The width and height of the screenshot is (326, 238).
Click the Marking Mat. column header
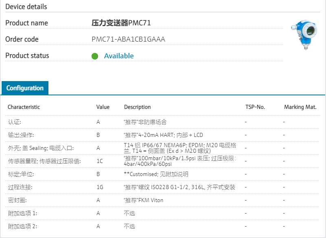[300, 107]
